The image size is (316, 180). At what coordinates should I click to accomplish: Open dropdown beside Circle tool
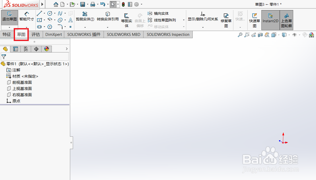point(55,13)
